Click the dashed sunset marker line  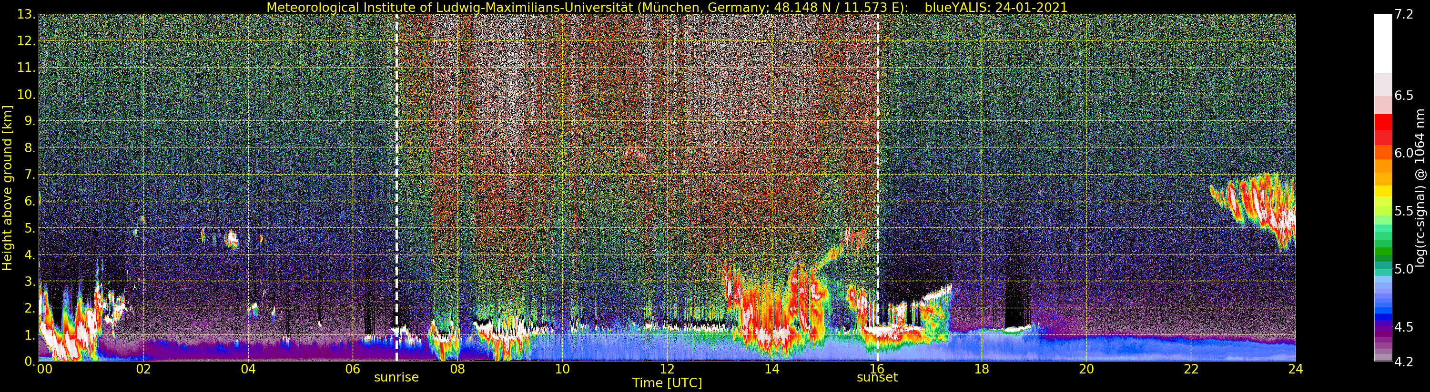coord(878,187)
